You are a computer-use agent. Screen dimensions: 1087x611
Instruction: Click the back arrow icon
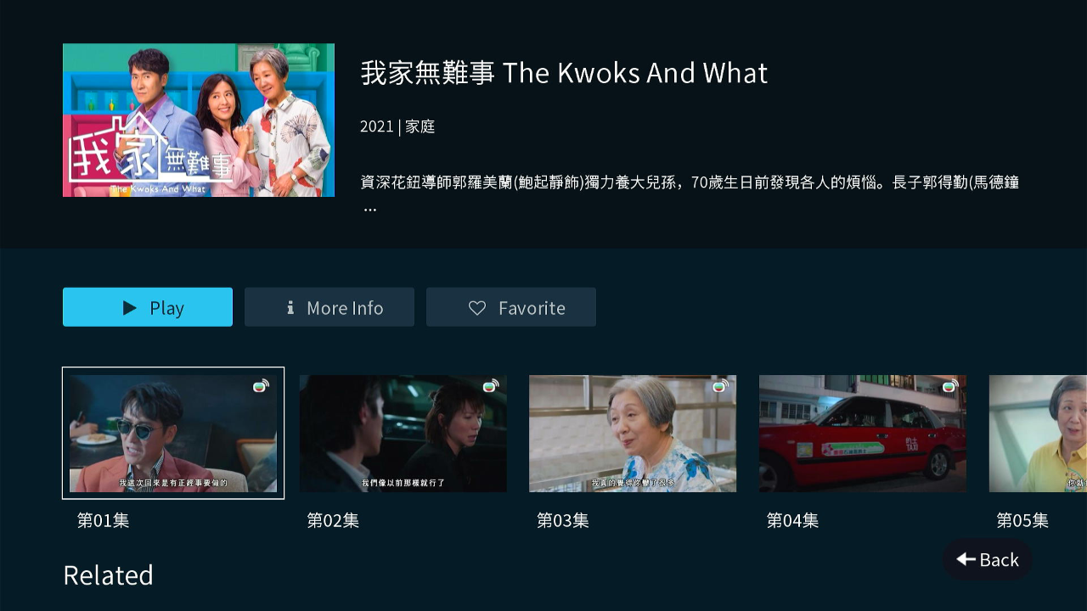point(966,558)
